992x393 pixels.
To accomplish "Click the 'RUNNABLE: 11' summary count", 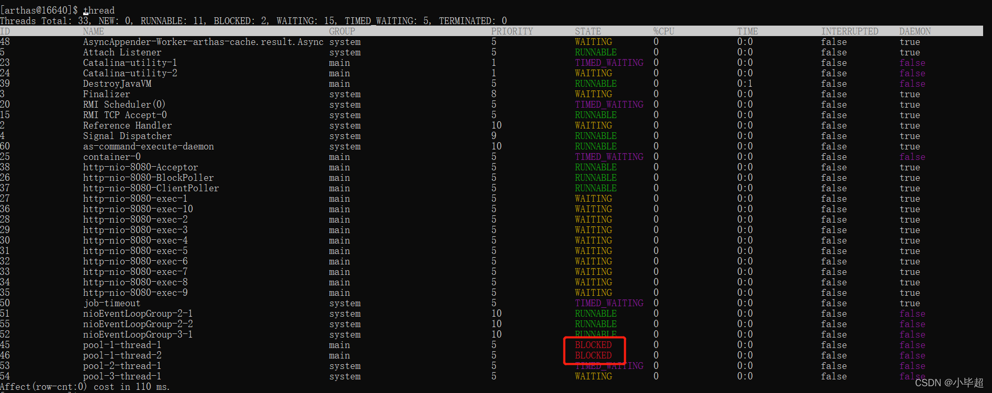I will [x=172, y=21].
